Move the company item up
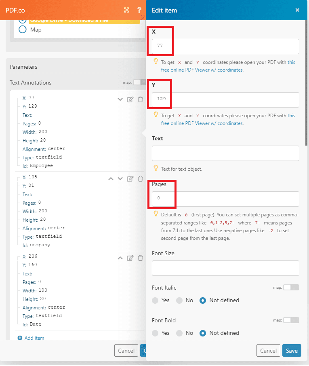 pyautogui.click(x=111, y=179)
